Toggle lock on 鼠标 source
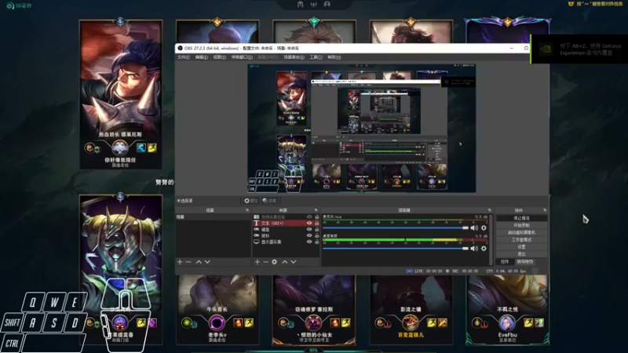The height and width of the screenshot is (353, 628). pyautogui.click(x=317, y=236)
